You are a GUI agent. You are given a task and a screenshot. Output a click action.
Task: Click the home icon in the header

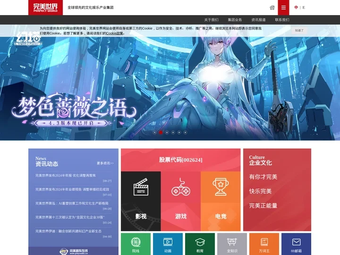[x=272, y=8]
